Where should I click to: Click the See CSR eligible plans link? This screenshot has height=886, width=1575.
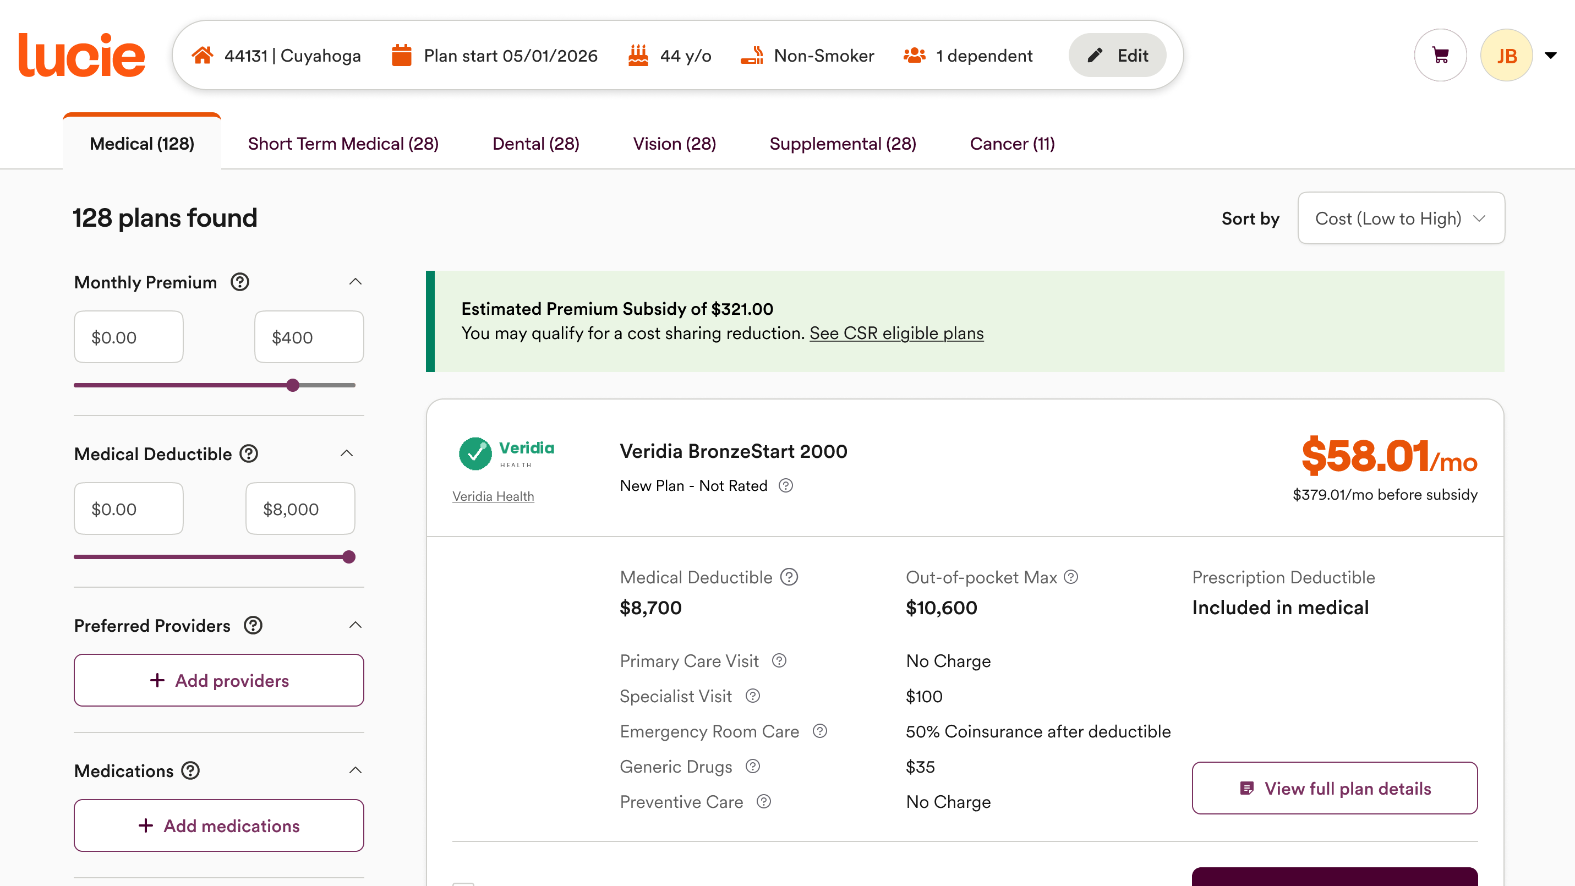(x=896, y=333)
